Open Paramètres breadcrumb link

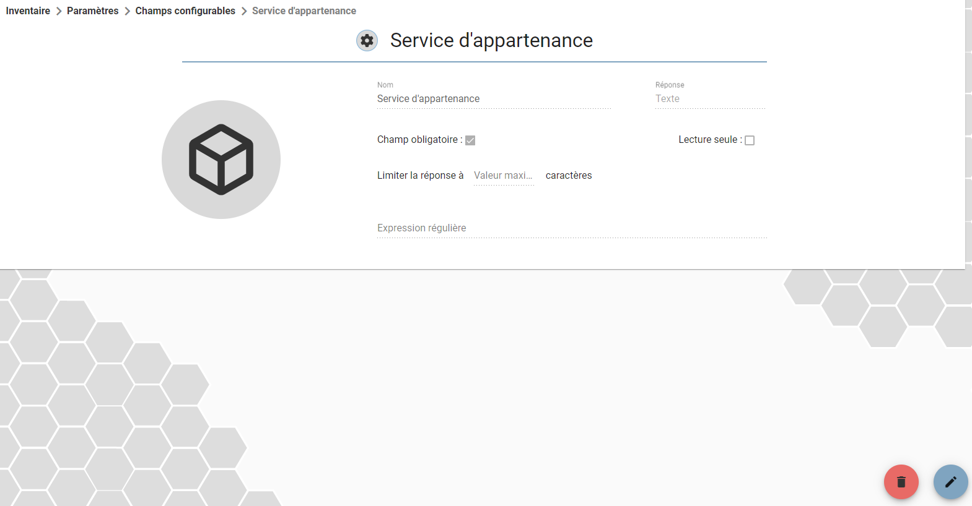pos(92,11)
